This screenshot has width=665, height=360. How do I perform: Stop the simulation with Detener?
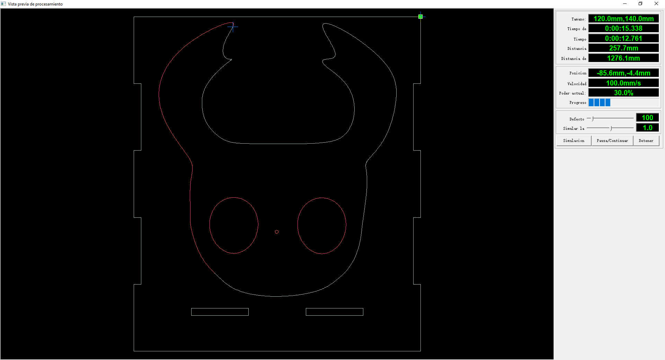click(646, 141)
